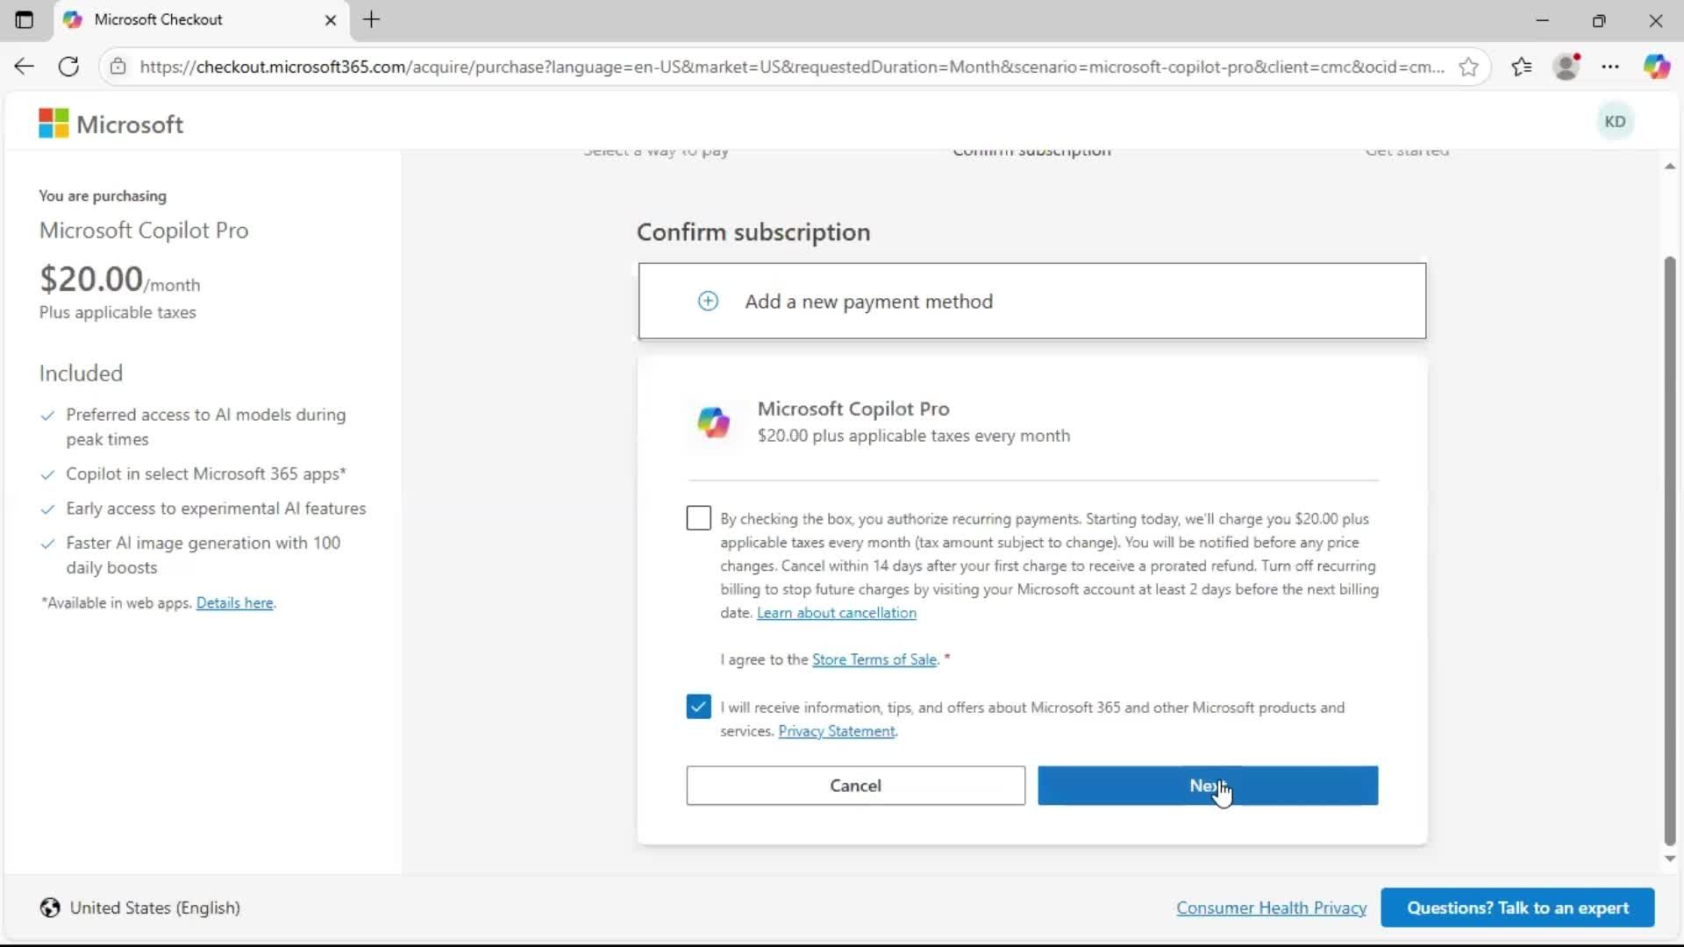Go back to the previous page
The height and width of the screenshot is (947, 1684).
(x=24, y=67)
